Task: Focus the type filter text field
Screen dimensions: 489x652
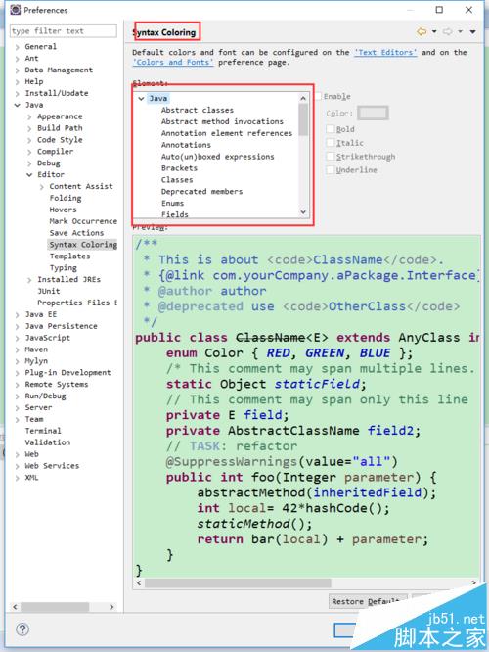Action: pyautogui.click(x=64, y=31)
